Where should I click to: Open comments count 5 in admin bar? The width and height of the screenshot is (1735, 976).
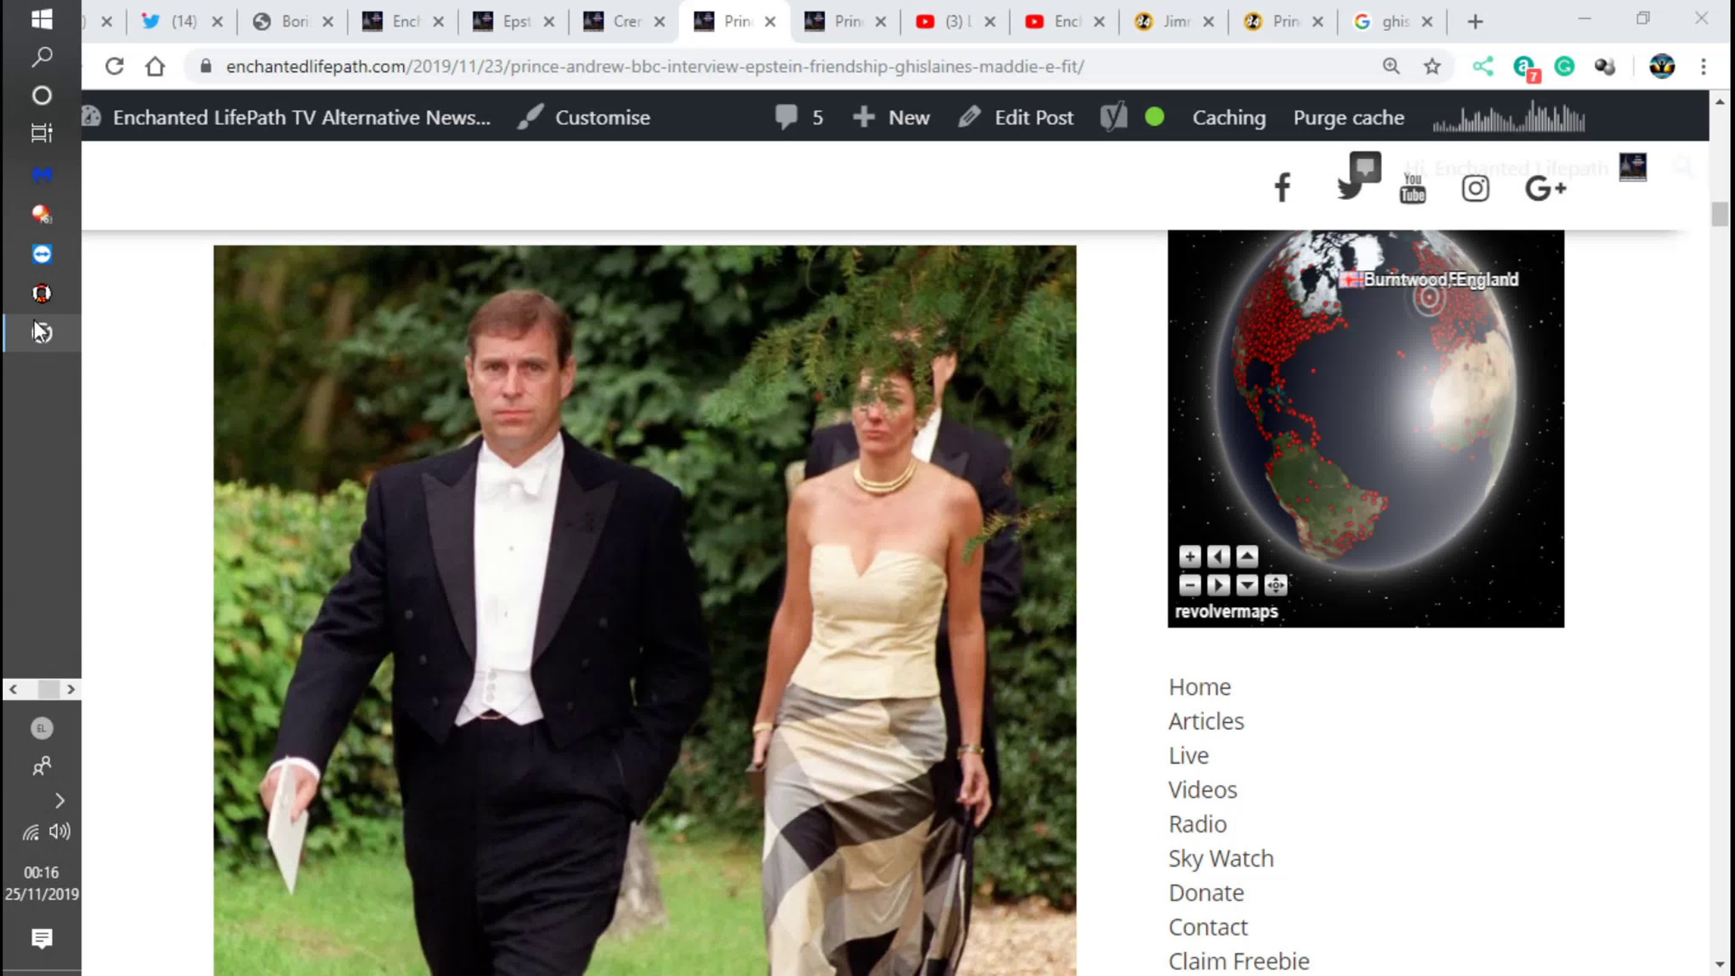pyautogui.click(x=799, y=117)
